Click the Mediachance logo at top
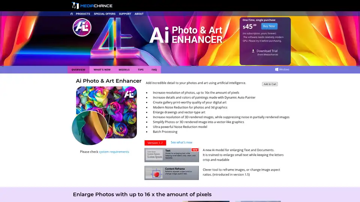360x202 pixels. (x=92, y=5)
